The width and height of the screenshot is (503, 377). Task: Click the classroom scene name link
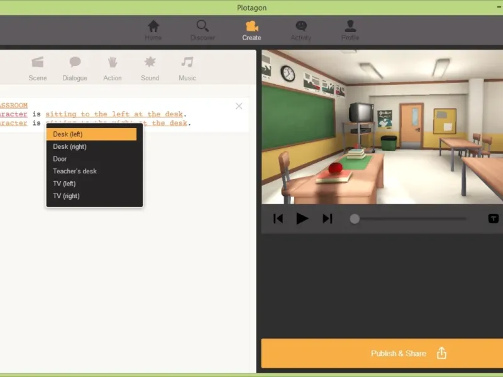click(14, 105)
